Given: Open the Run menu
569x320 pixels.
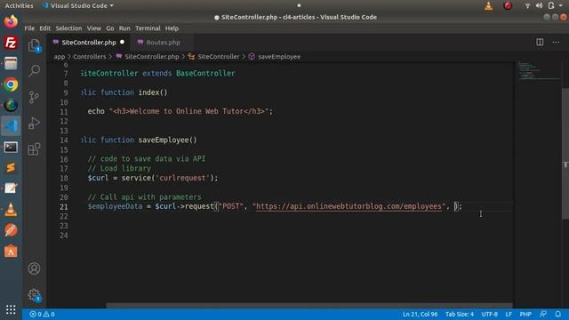Looking at the screenshot, I should 124,28.
